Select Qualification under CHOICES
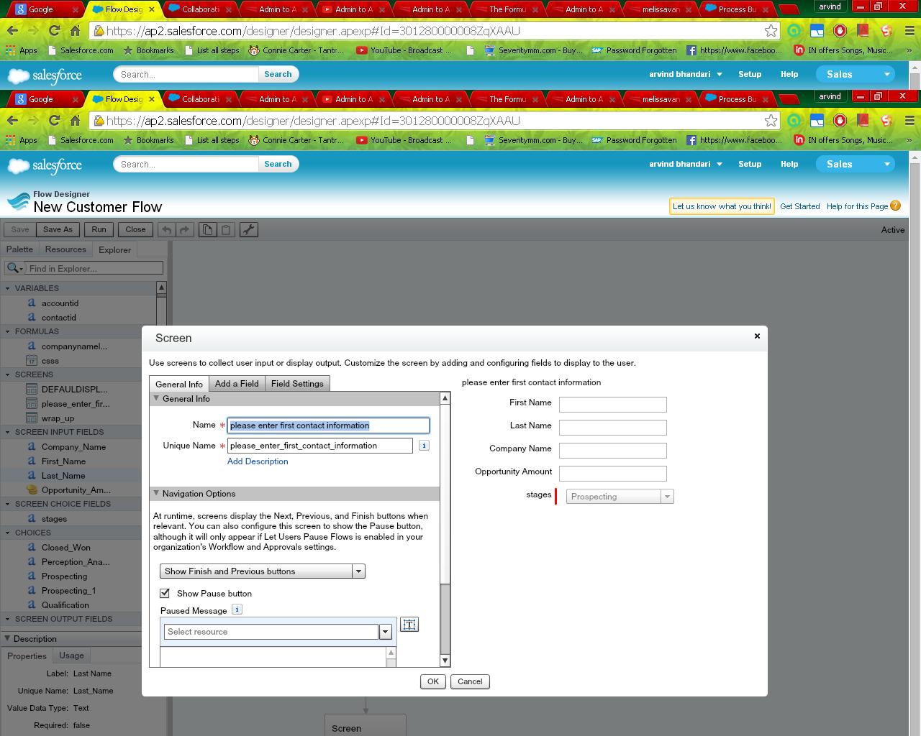The width and height of the screenshot is (921, 736). tap(65, 605)
